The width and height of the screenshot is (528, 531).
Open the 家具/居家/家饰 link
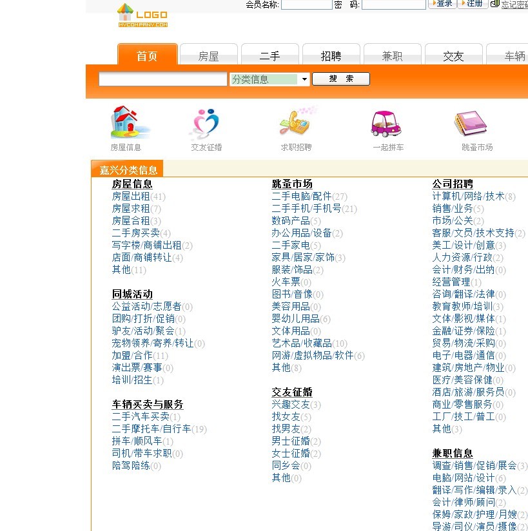click(303, 257)
